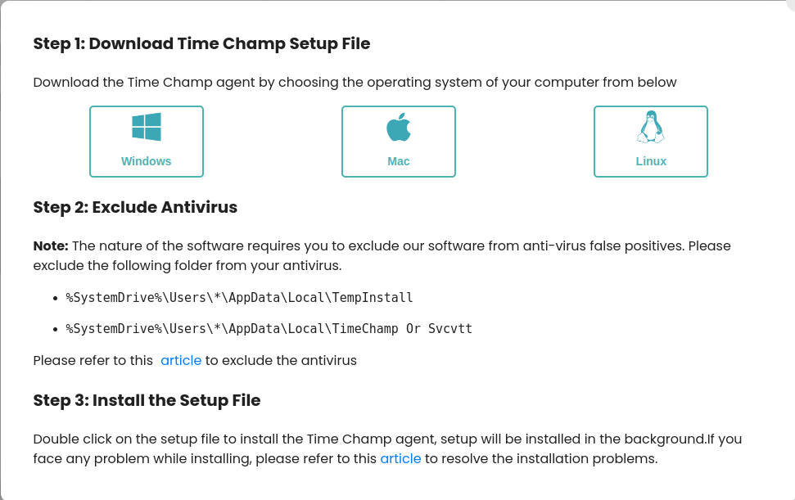Click the bold Note: label

[51, 245]
